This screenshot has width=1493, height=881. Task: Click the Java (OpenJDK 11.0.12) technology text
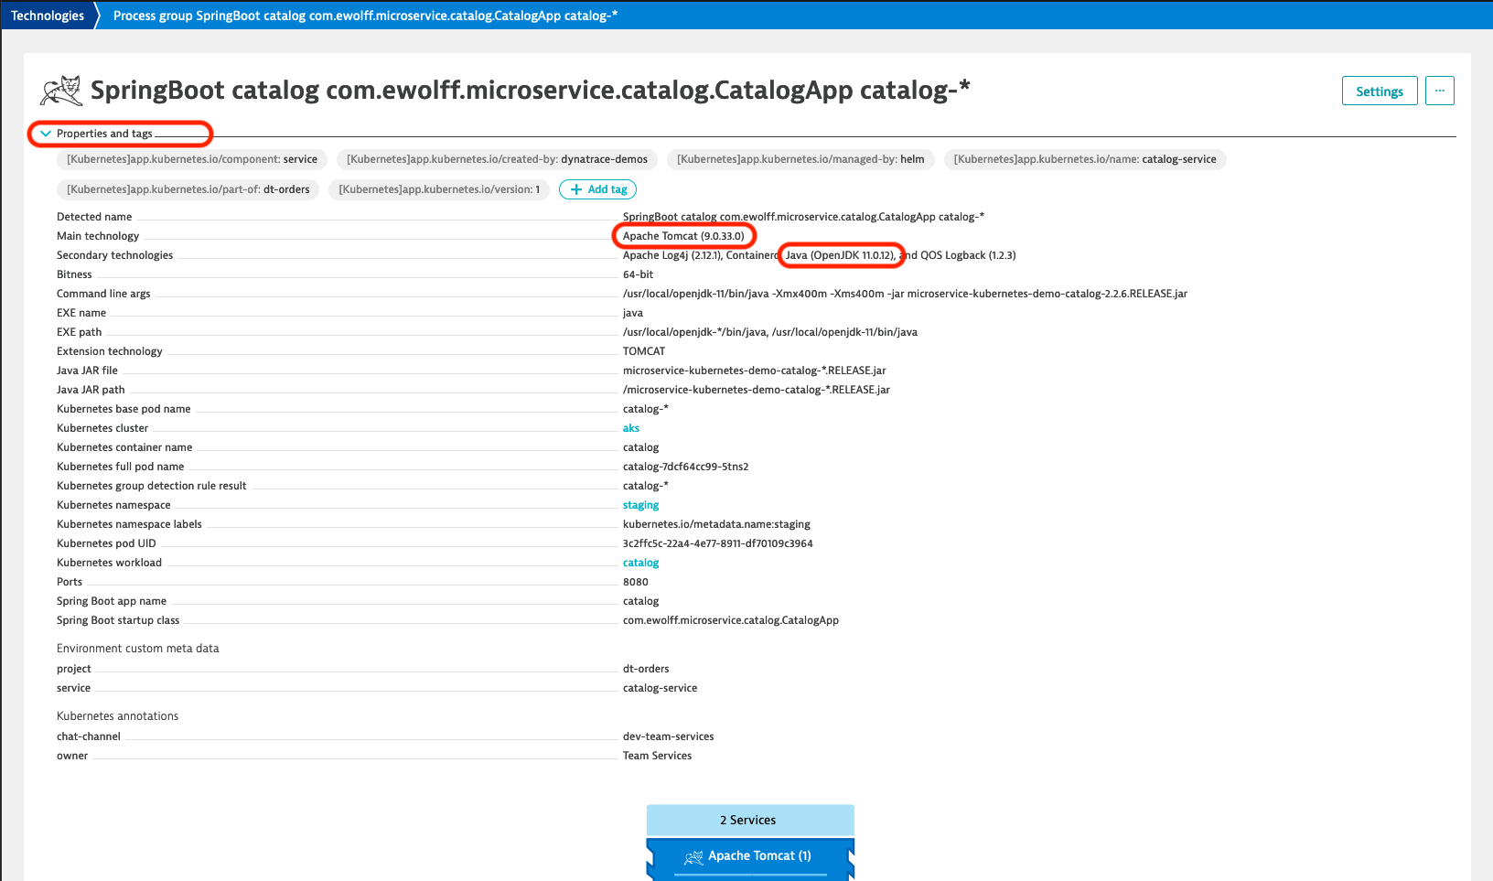(840, 255)
